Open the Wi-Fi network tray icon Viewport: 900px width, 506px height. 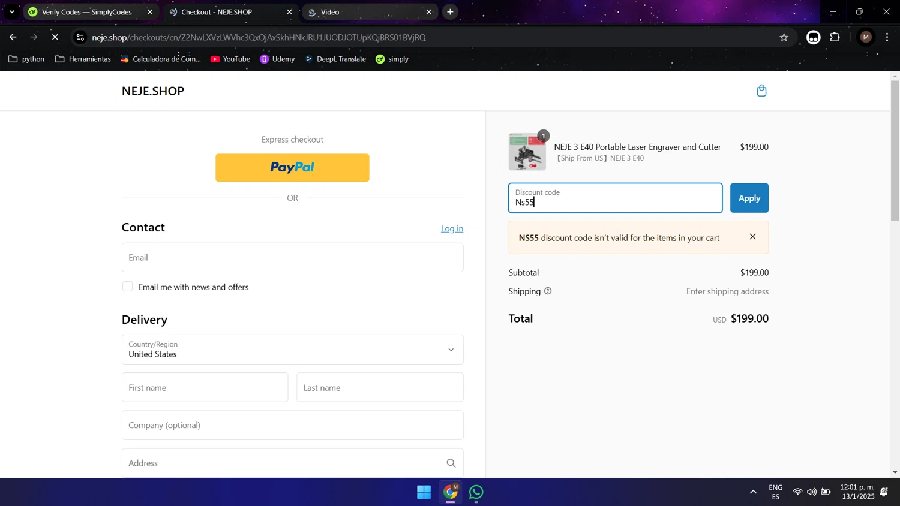[x=797, y=492]
